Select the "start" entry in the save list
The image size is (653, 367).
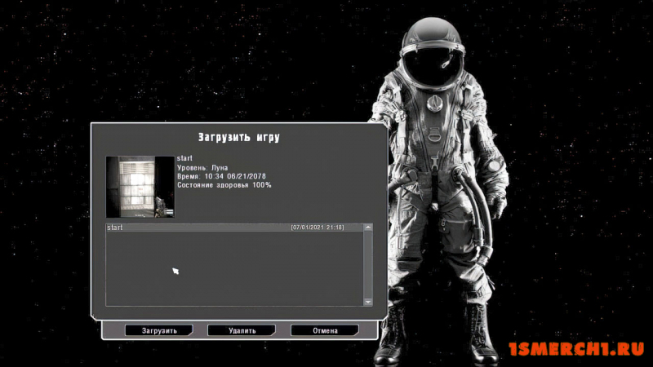(234, 228)
